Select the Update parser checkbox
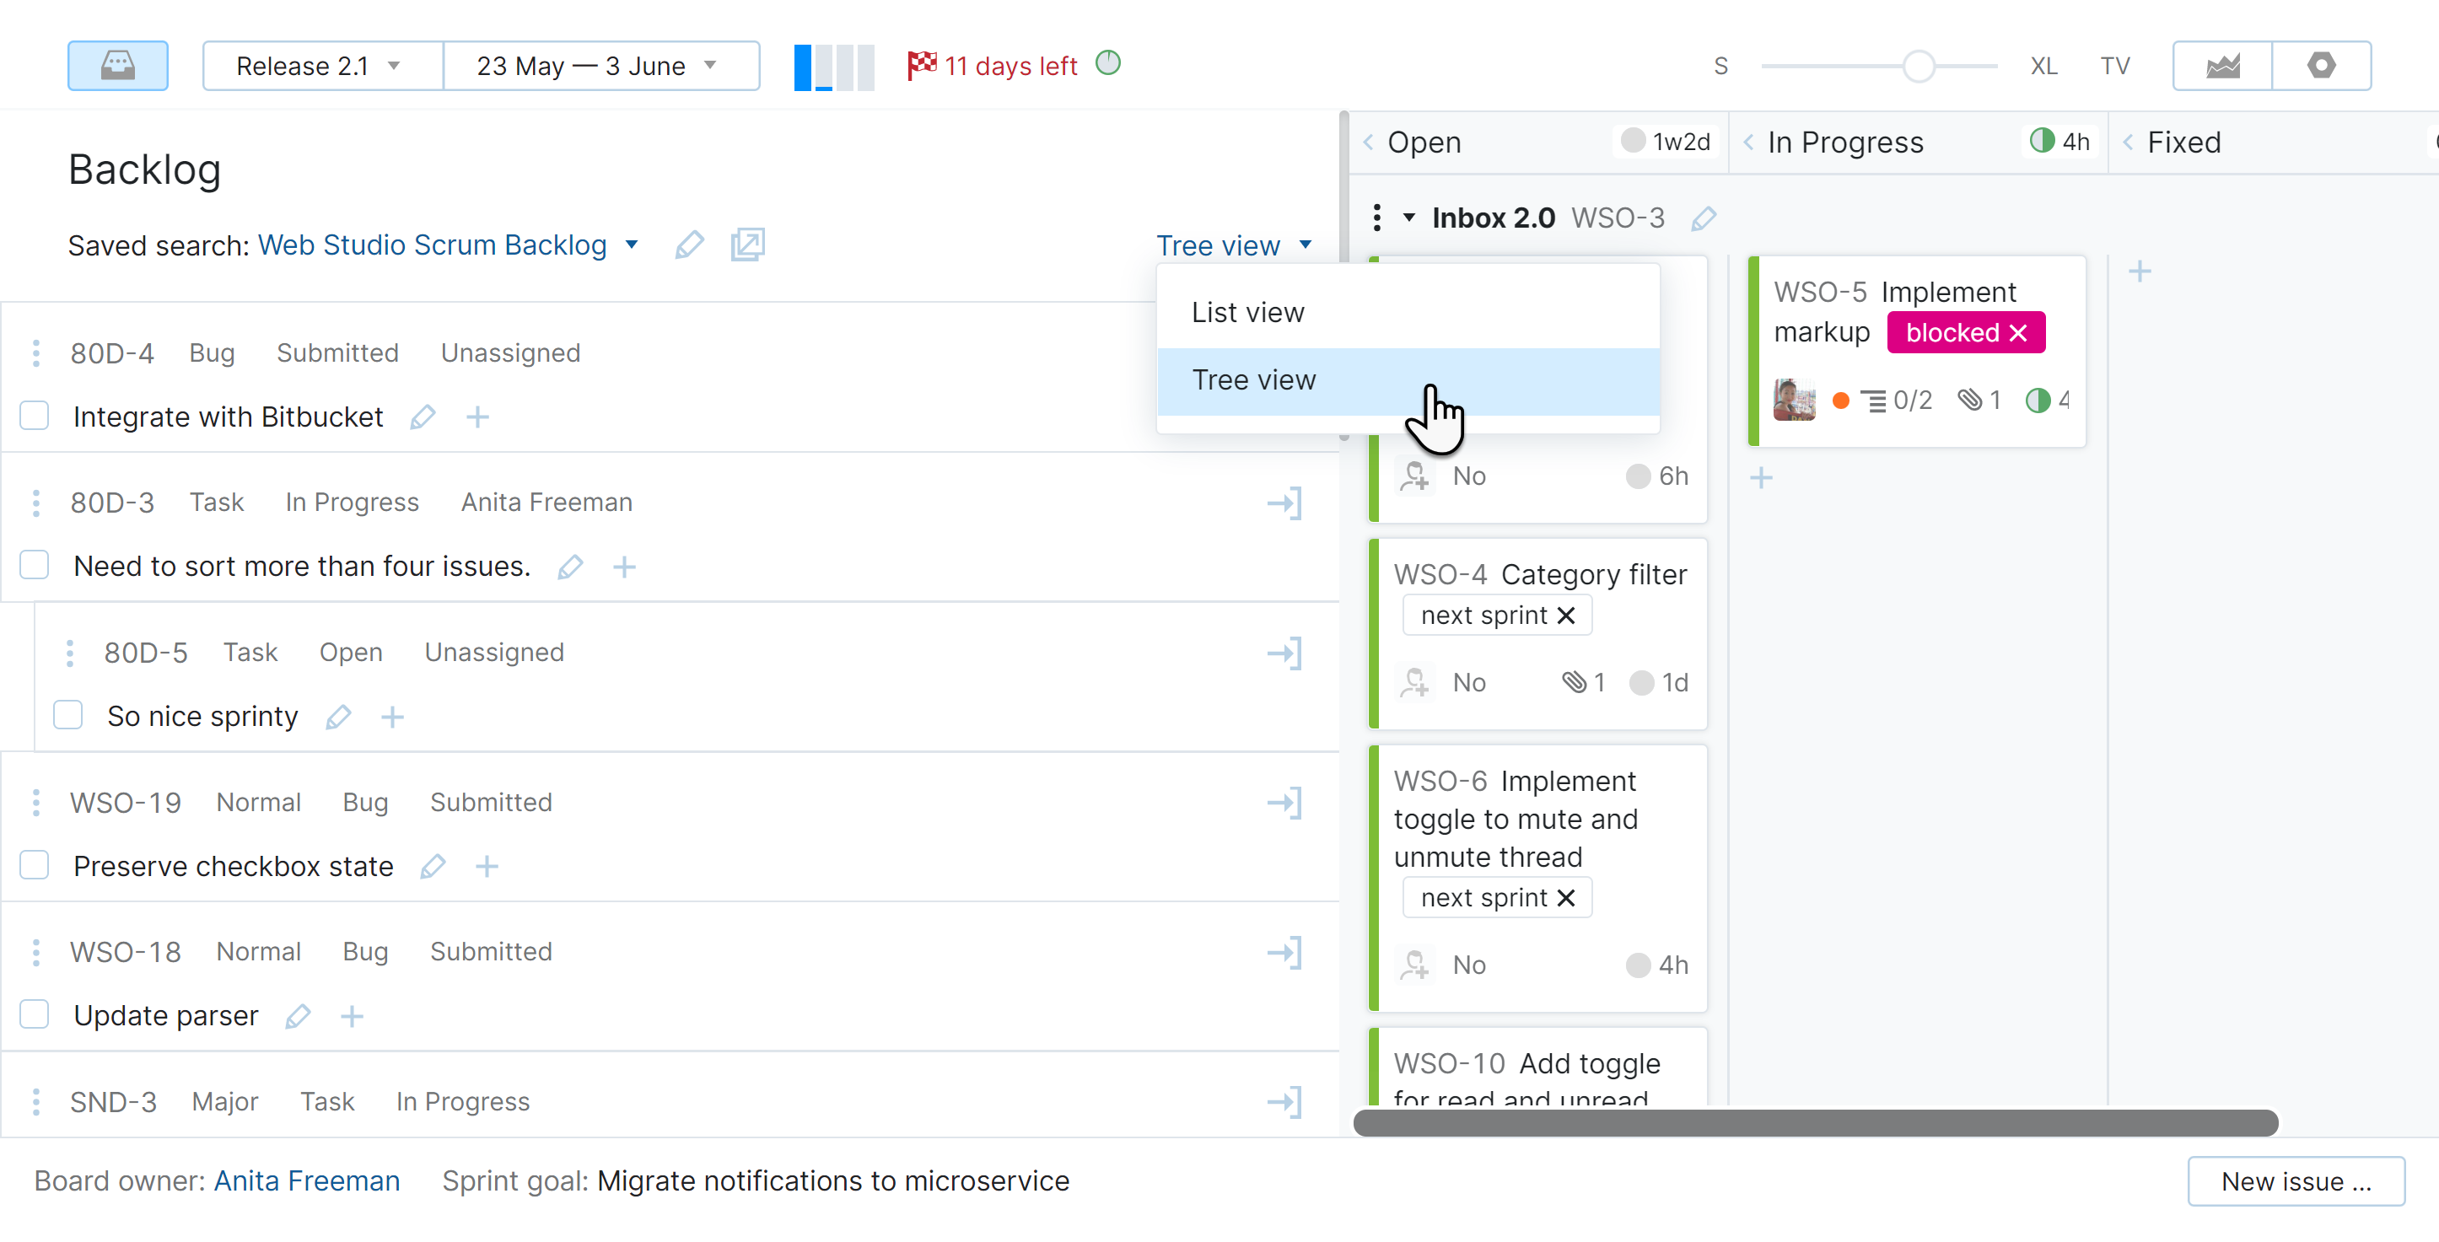Screen dimensions: 2439x1242 pos(34,1013)
